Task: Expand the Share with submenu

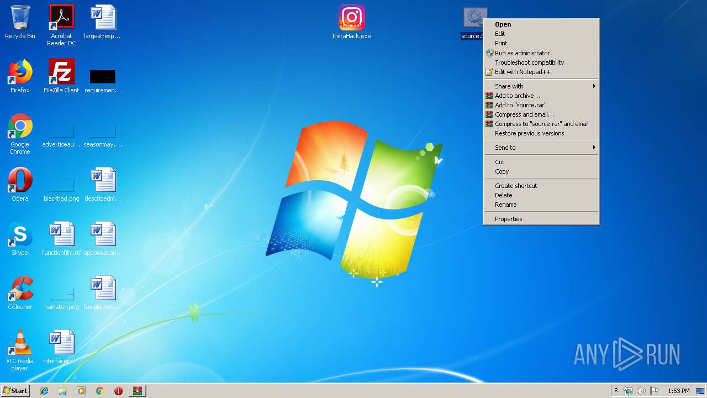Action: (x=541, y=86)
